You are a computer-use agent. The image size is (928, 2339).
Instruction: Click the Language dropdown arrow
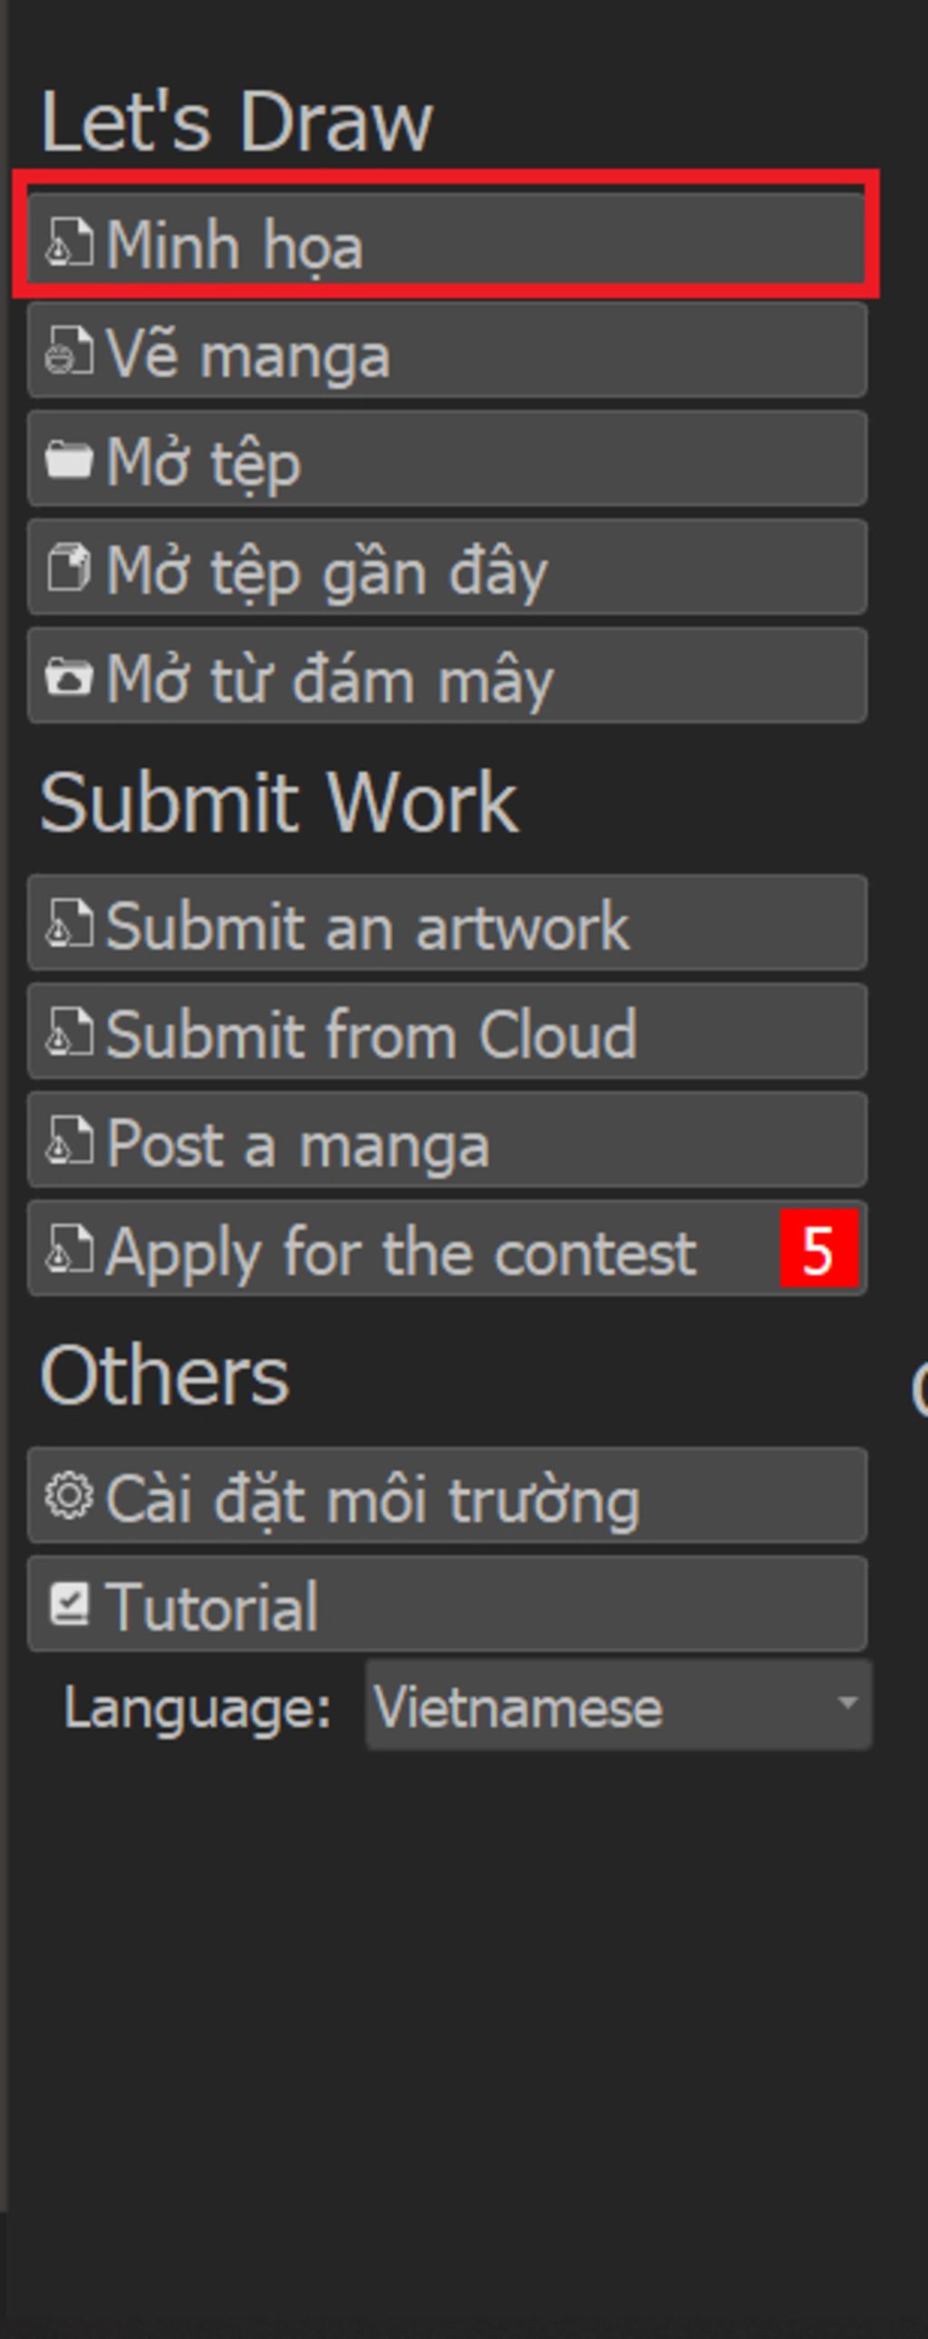846,1703
